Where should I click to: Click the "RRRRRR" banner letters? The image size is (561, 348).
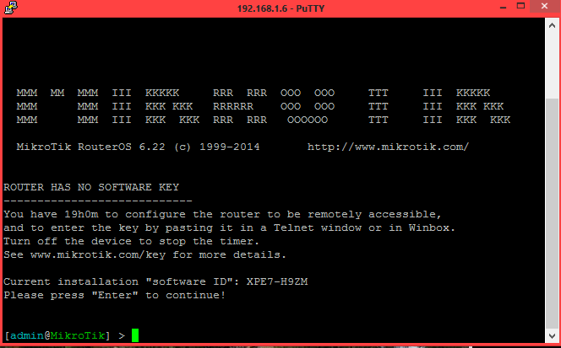point(233,106)
